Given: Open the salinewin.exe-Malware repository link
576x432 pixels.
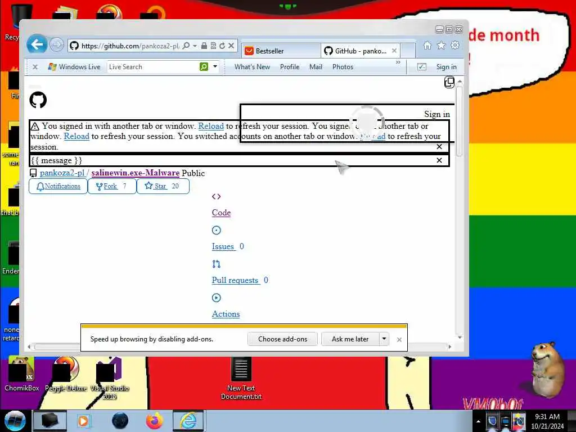Looking at the screenshot, I should pyautogui.click(x=135, y=173).
